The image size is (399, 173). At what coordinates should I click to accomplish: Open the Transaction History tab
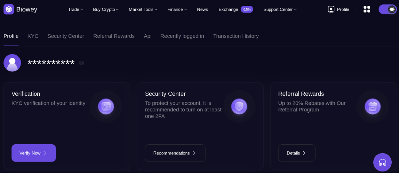click(236, 36)
